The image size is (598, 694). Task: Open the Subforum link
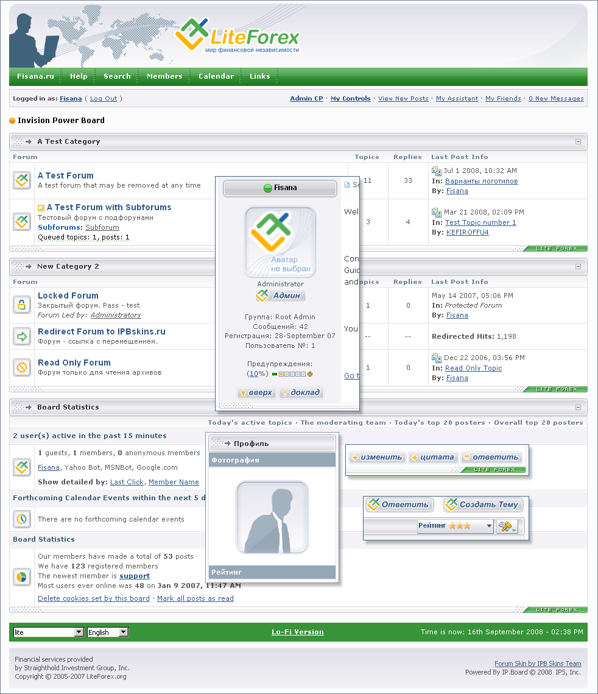tap(102, 227)
